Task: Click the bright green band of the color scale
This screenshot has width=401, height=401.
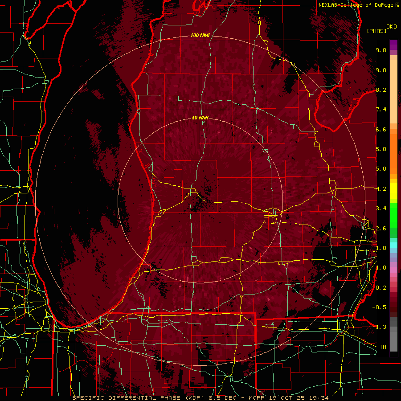Action: [x=393, y=215]
